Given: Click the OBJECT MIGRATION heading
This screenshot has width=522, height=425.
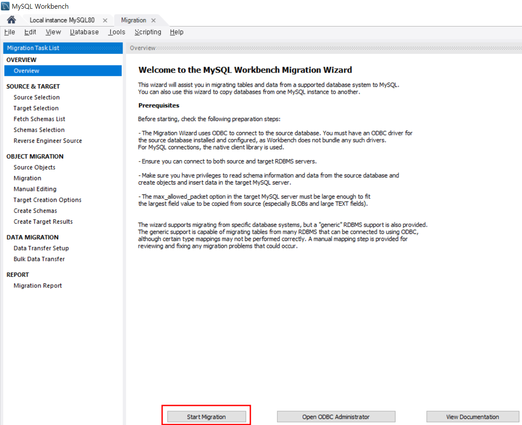Looking at the screenshot, I should pos(35,156).
